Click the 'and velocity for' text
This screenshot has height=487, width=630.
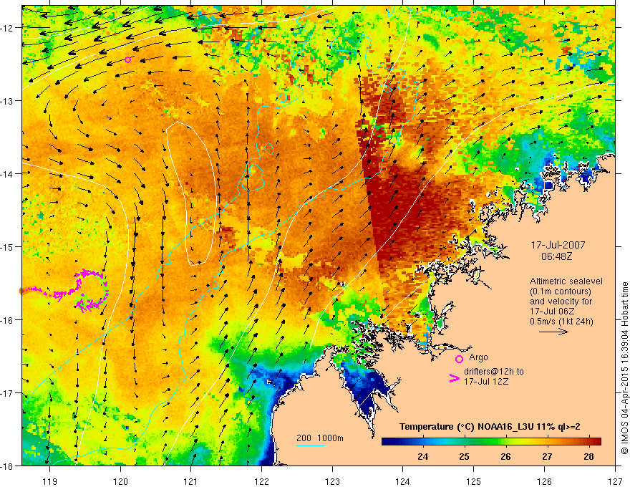point(561,302)
